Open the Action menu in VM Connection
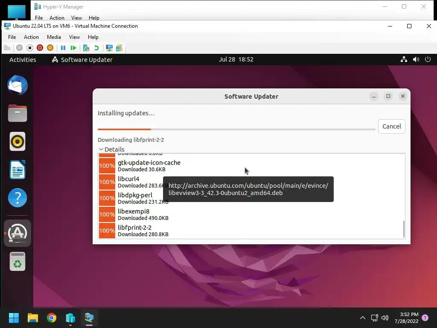The image size is (437, 328). point(31,37)
